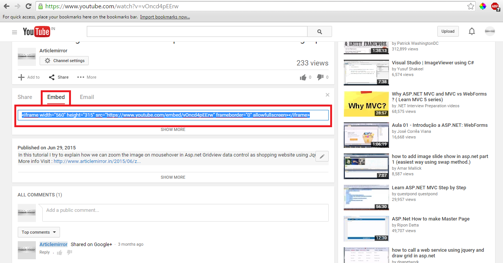This screenshot has width=503, height=263.
Task: Edit the video description with the pencil icon
Action: tap(321, 156)
